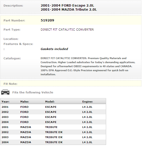Image resolution: width=143 pixels, height=155 pixels.
Task: Select the 2004 MAZDA TRIBUTE DX row
Action: [x=53, y=142]
